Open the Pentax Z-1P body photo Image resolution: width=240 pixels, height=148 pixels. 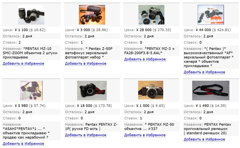(x=92, y=90)
